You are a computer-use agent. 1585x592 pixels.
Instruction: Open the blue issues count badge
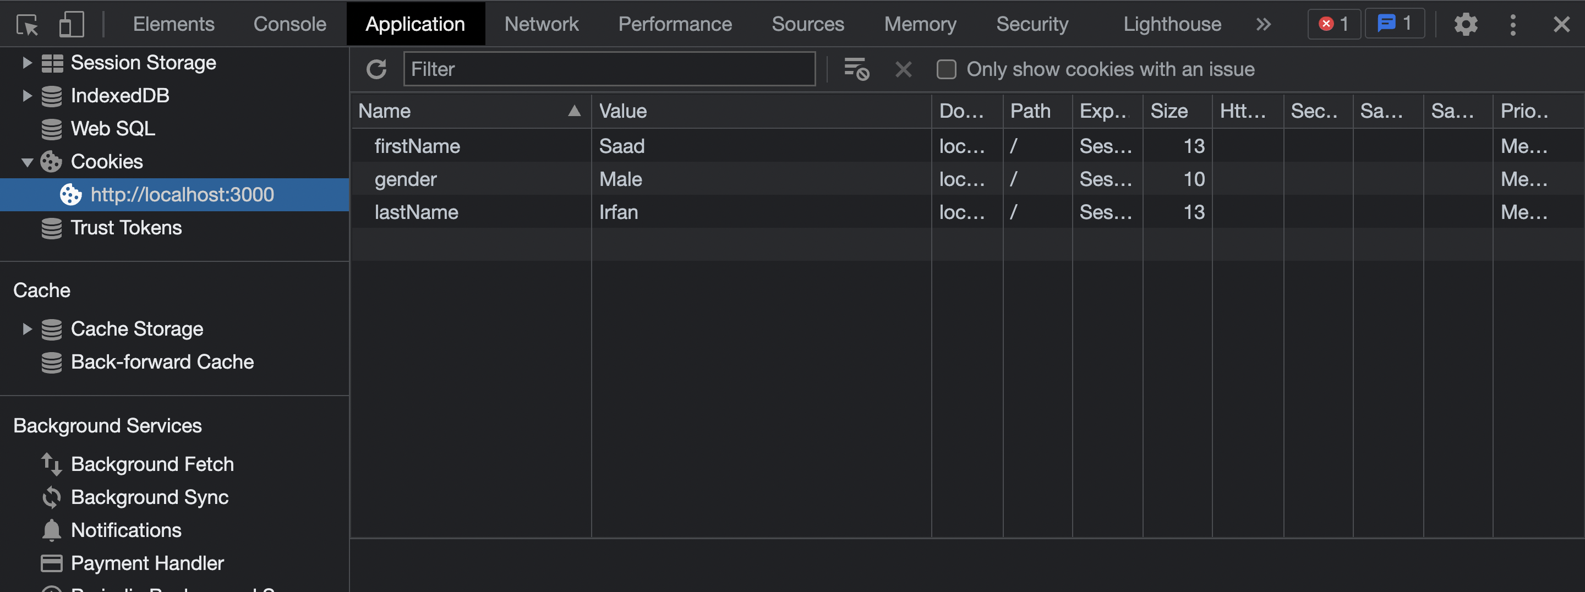tap(1394, 24)
